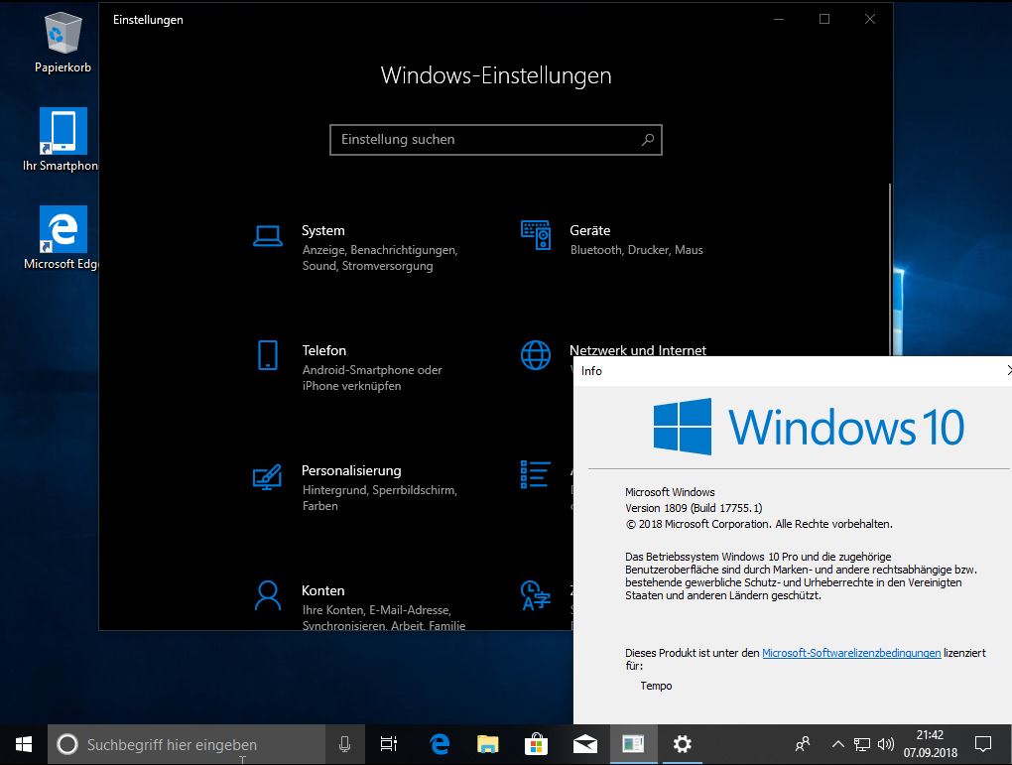Click the Suchbegriff hier eingeben search box
Image resolution: width=1012 pixels, height=765 pixels.
pos(188,744)
